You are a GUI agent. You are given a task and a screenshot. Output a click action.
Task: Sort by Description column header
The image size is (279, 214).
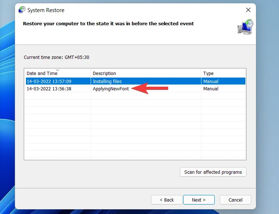click(x=146, y=73)
